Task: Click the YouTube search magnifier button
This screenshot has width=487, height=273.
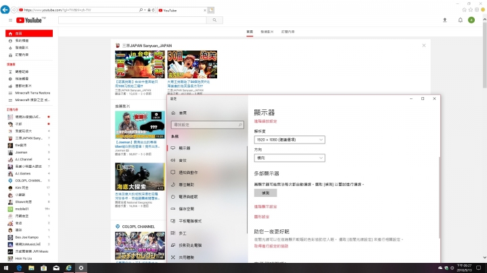Action: click(x=214, y=20)
